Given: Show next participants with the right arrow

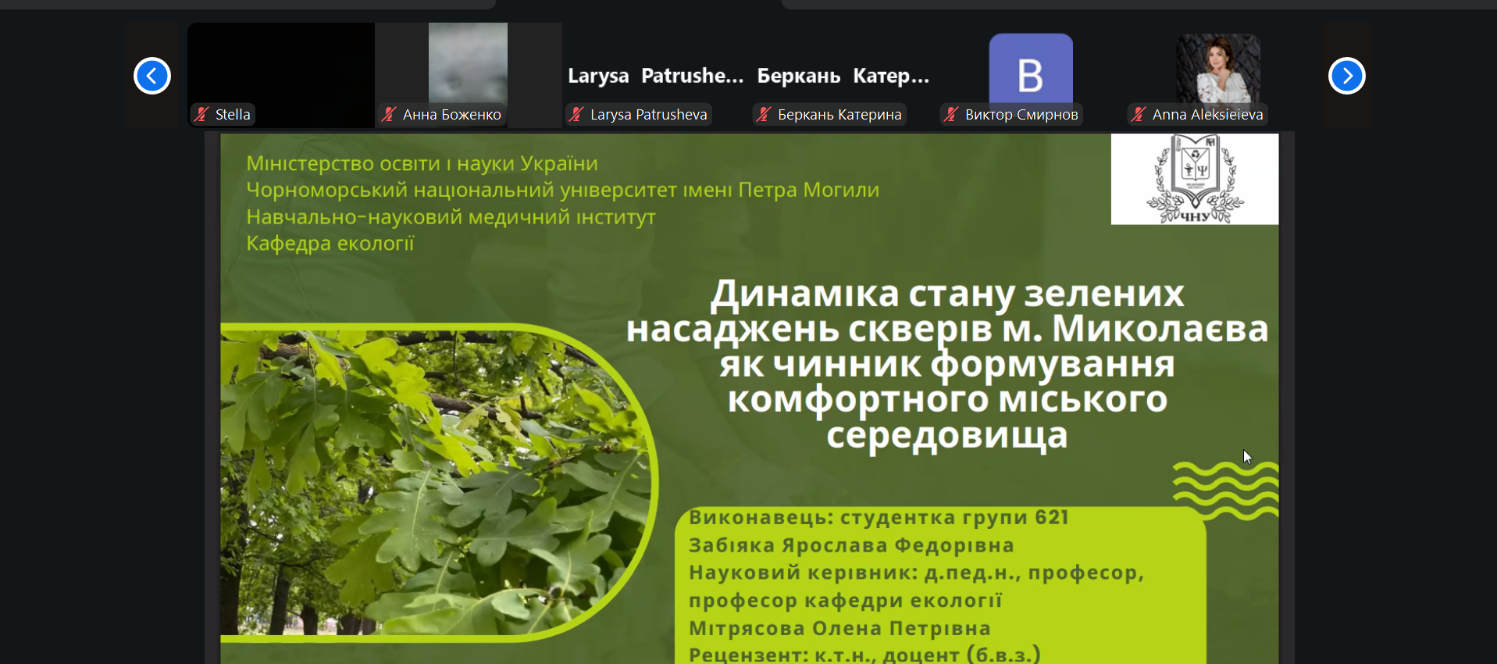Looking at the screenshot, I should (x=1346, y=76).
